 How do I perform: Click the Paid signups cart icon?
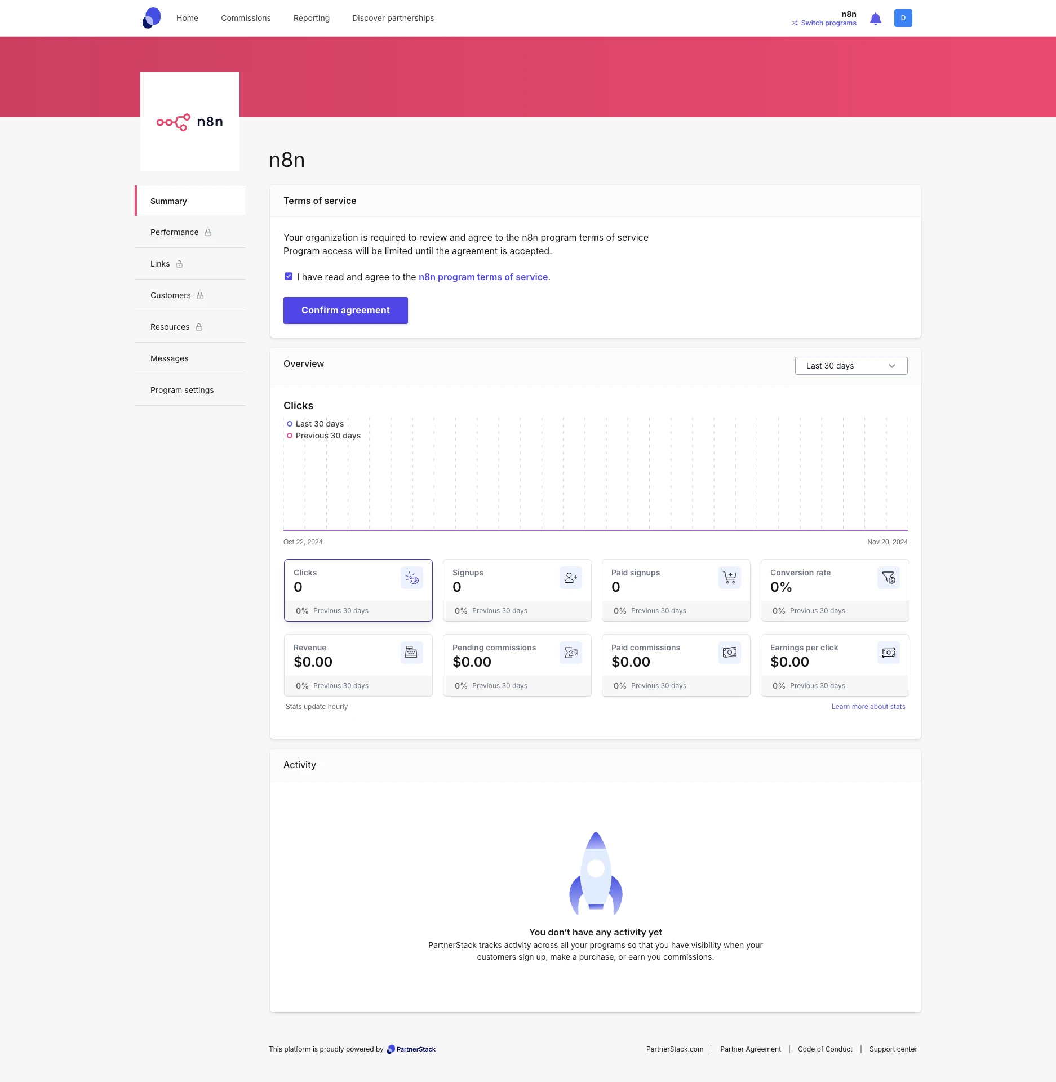tap(729, 578)
